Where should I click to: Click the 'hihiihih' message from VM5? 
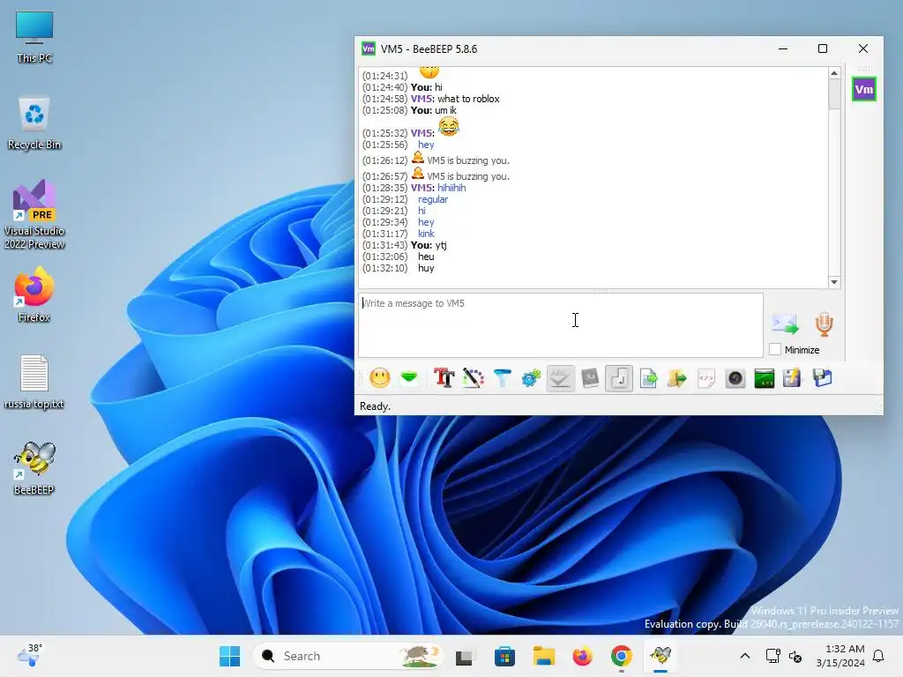[x=451, y=188]
